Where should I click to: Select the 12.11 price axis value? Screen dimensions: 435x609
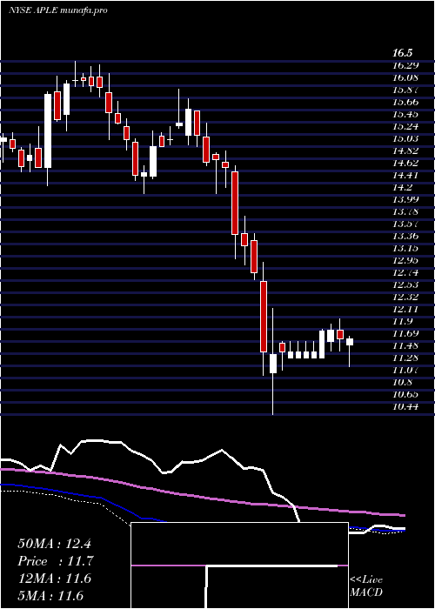[x=405, y=309]
